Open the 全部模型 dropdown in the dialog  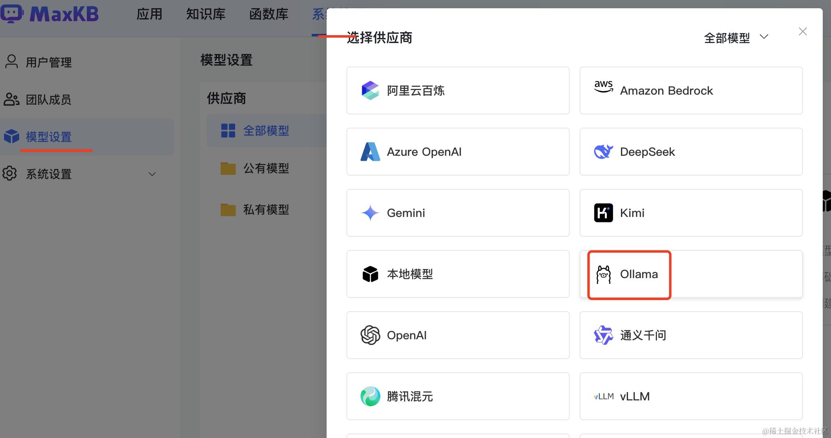click(736, 38)
